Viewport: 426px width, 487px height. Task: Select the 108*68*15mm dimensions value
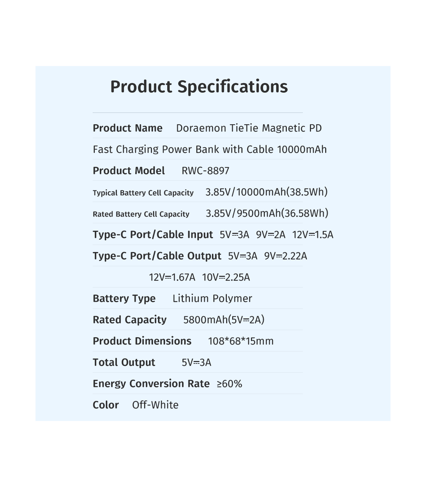pyautogui.click(x=241, y=341)
